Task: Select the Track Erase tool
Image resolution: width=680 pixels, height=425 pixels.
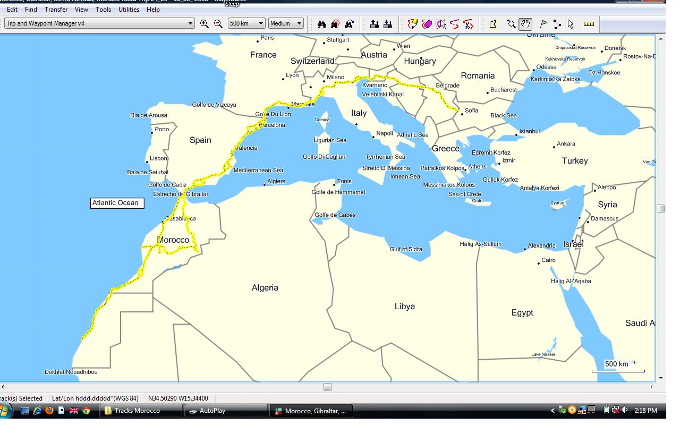Action: [x=427, y=24]
